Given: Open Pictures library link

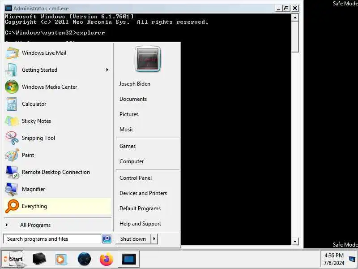Looking at the screenshot, I should coord(129,114).
